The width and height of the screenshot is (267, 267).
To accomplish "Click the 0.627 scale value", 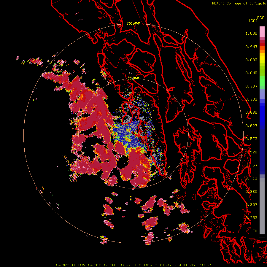I will [x=251, y=126].
